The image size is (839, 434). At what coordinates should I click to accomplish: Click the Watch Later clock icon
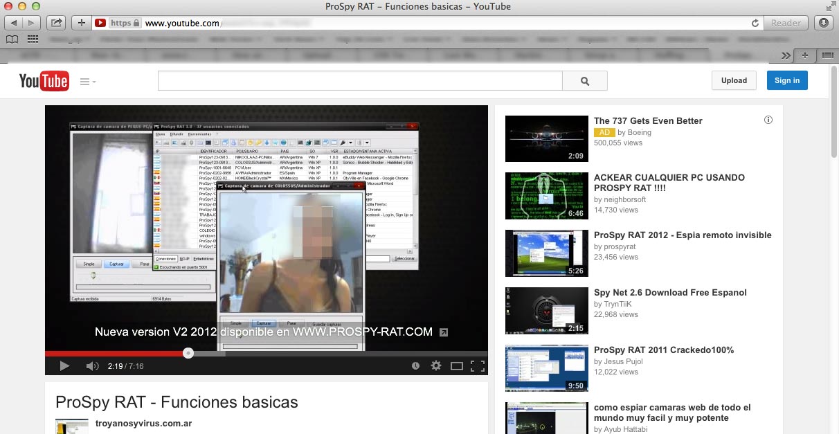pyautogui.click(x=415, y=366)
